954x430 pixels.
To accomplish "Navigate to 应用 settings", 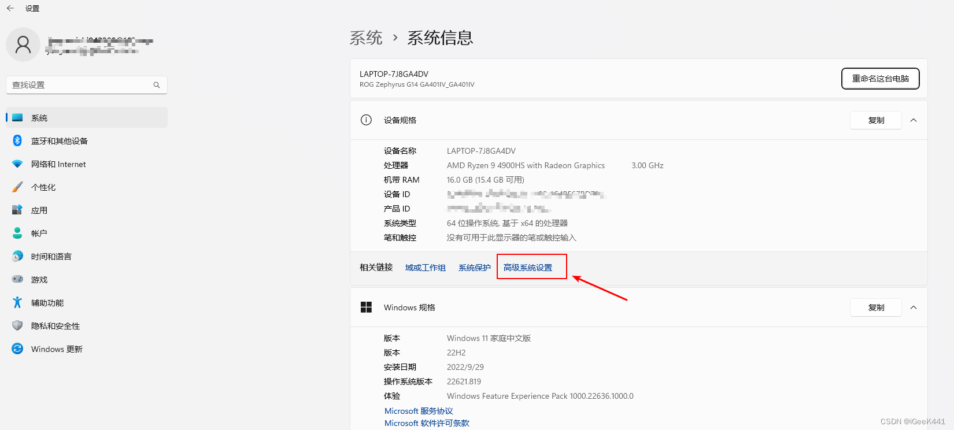I will [x=87, y=210].
